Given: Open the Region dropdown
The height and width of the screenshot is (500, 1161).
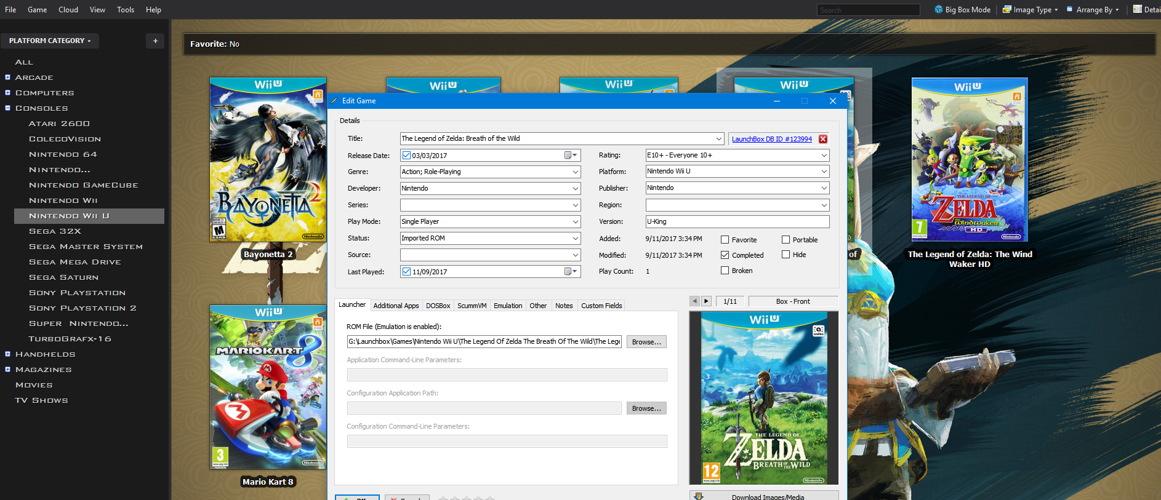Looking at the screenshot, I should click(x=824, y=205).
